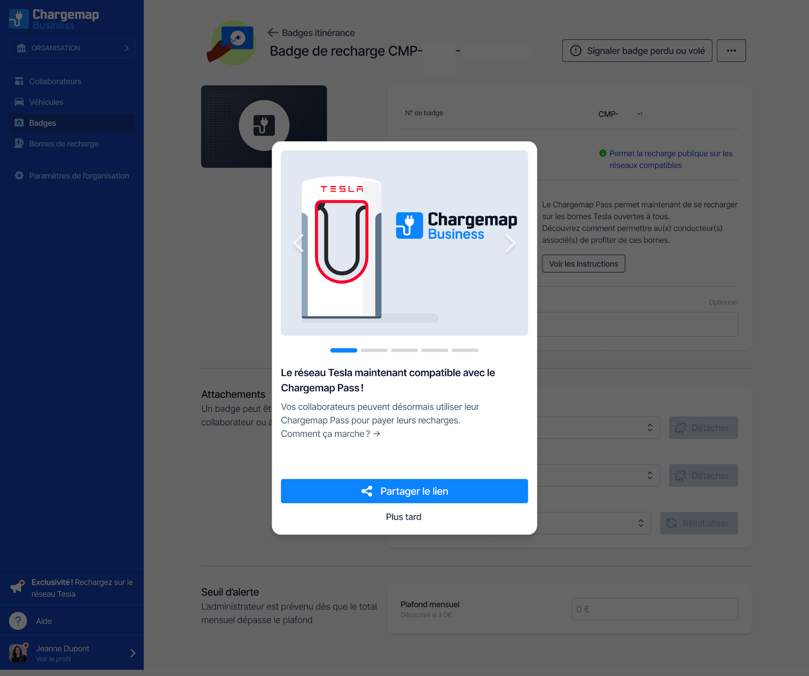
Task: Select Badges in the sidebar
Action: 72,123
